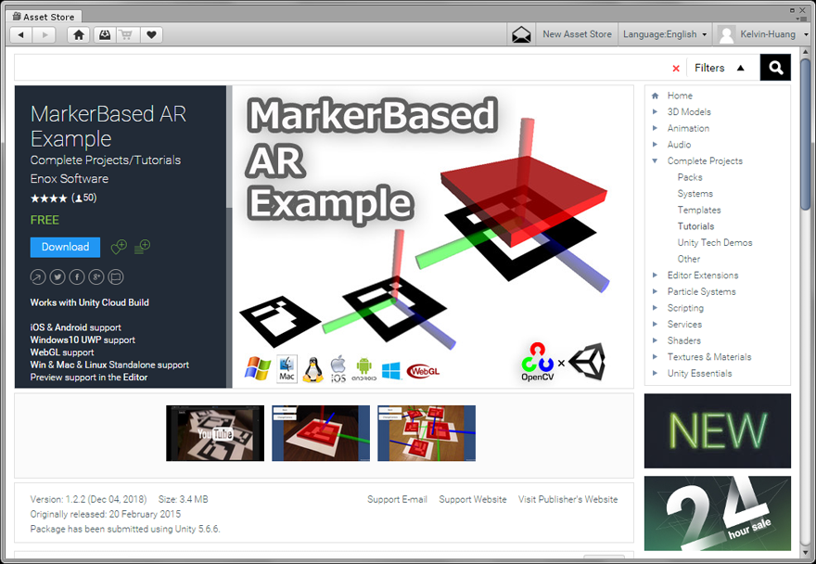Open the single red marker screenshot thumbnail
Screen dimensions: 816x564
coord(321,433)
